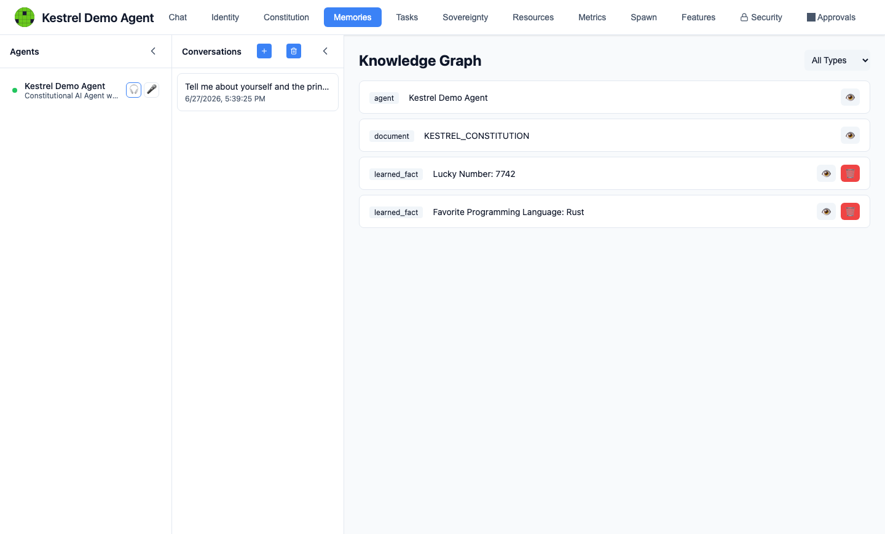
Task: Click the lock icon beside Security
Action: click(x=744, y=17)
